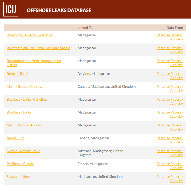This screenshot has width=191, height=191.
Task: Click the Data From column header
Action: tap(175, 28)
